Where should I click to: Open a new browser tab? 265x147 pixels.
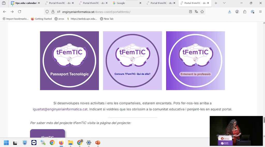coord(216,3)
